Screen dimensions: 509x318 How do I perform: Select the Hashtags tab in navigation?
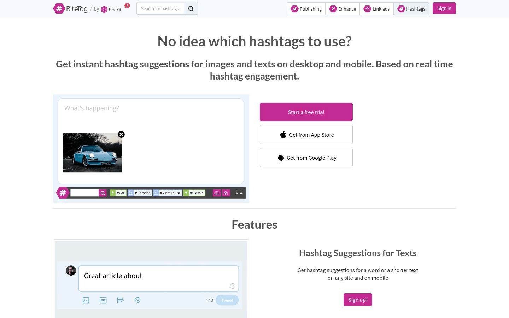click(x=411, y=9)
